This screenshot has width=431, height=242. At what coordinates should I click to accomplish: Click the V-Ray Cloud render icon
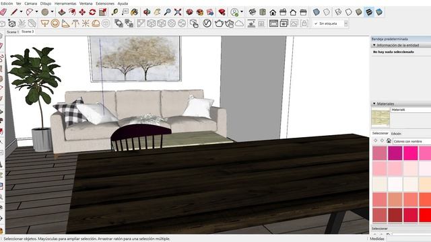click(240, 24)
